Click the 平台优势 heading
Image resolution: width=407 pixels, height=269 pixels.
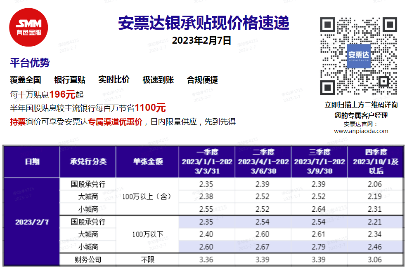point(30,63)
